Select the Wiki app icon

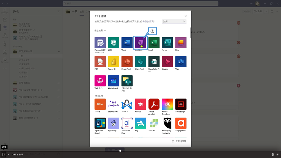click(x=114, y=43)
